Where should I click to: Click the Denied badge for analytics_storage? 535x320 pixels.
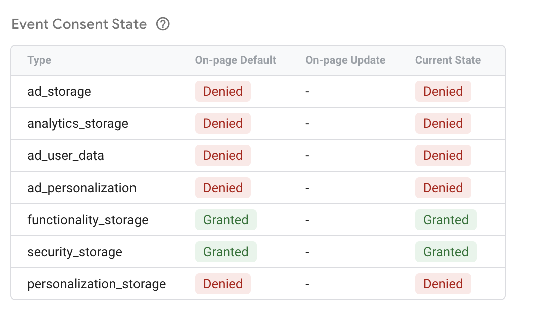click(223, 123)
